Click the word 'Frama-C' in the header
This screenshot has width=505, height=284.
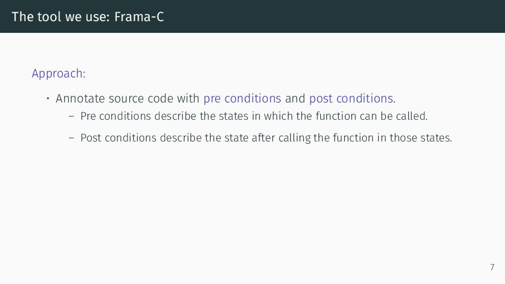(139, 17)
